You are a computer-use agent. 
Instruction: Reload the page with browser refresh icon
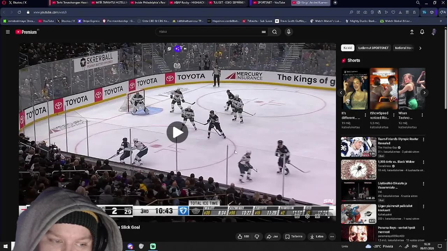coord(19,12)
